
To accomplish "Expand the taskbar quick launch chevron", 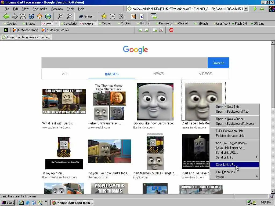I will [x=46, y=202].
